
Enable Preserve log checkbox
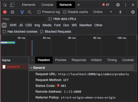[x=39, y=12]
